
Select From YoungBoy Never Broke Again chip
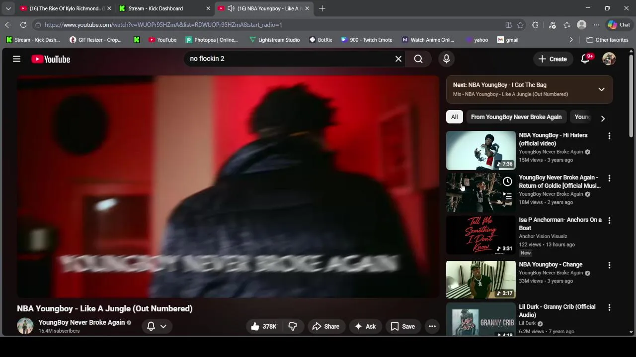point(516,117)
